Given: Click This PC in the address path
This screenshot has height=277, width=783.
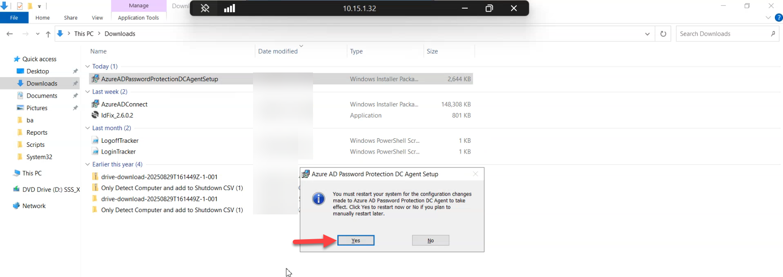Looking at the screenshot, I should (x=84, y=34).
